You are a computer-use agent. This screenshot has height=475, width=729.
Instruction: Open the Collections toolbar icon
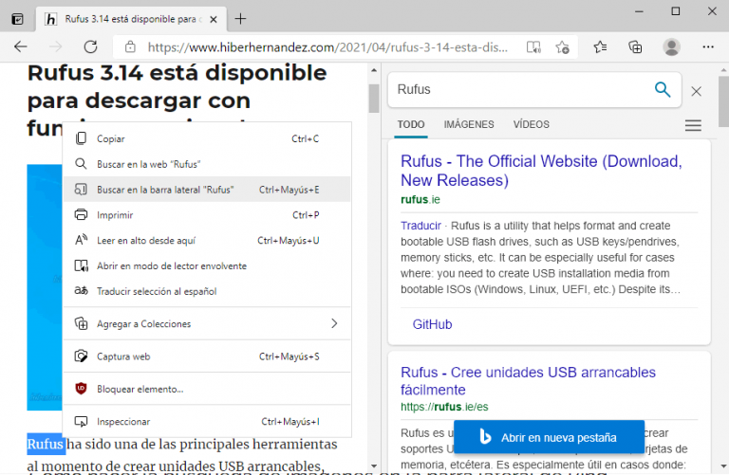635,46
